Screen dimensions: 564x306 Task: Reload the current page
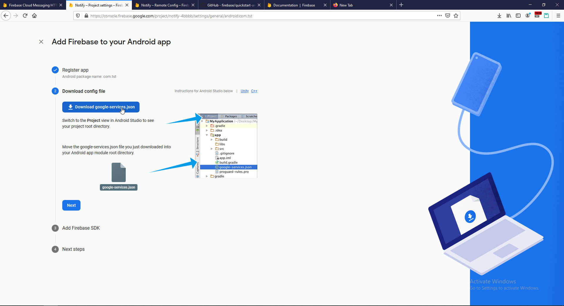click(x=25, y=16)
